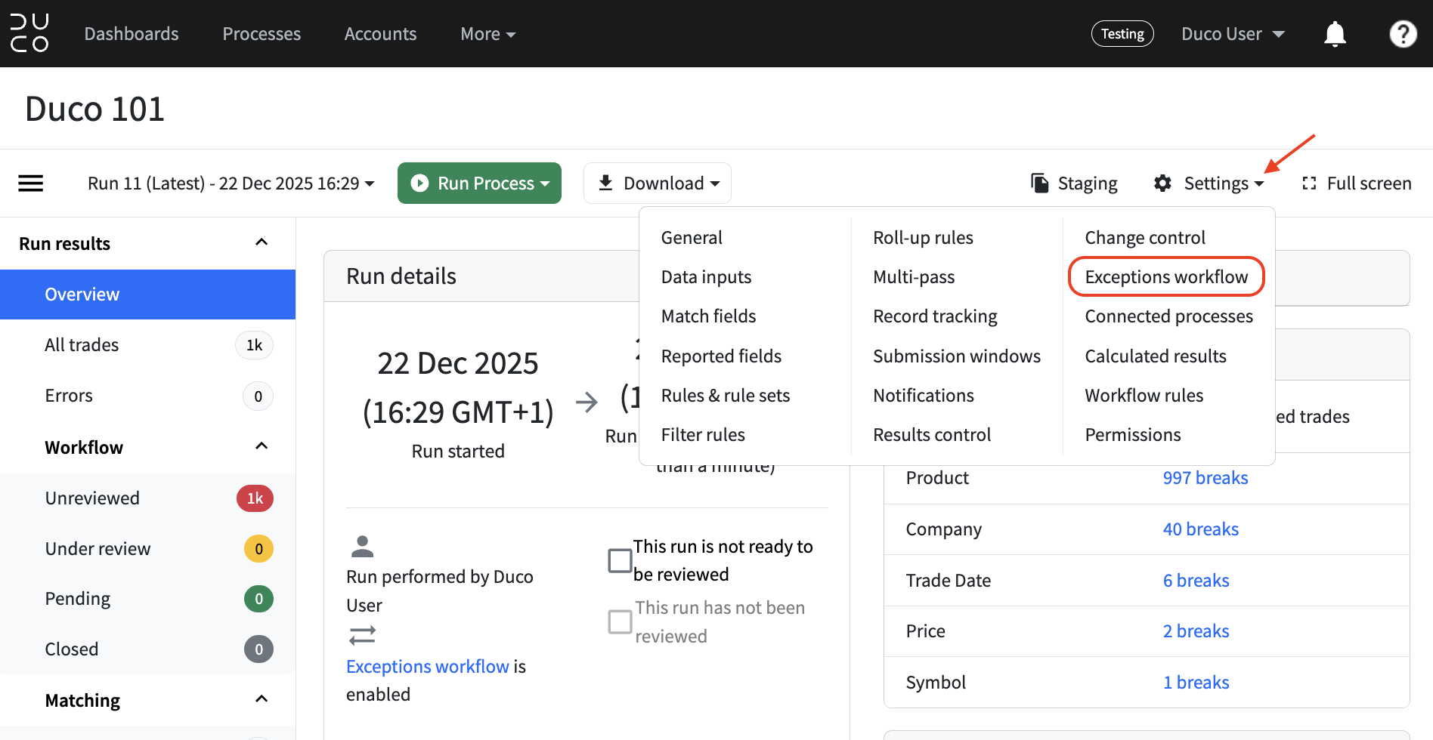Go to Dashboards
1433x740 pixels.
click(x=132, y=34)
